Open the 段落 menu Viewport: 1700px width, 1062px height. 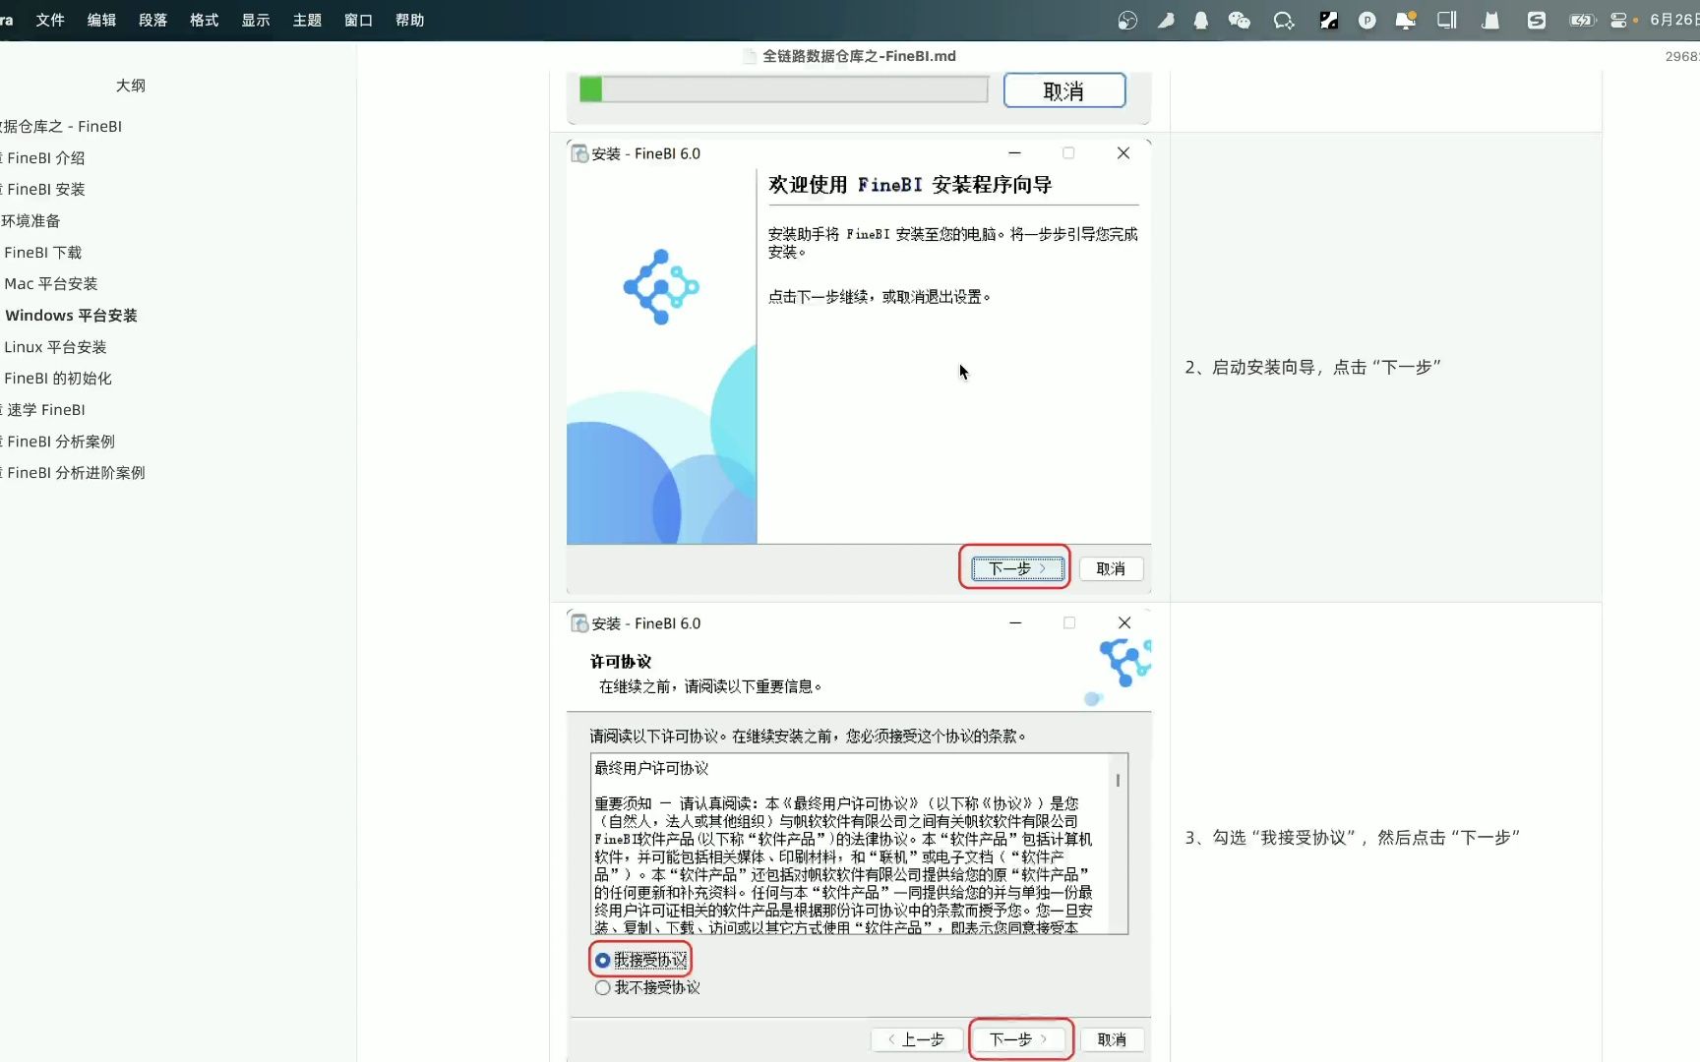(x=152, y=20)
